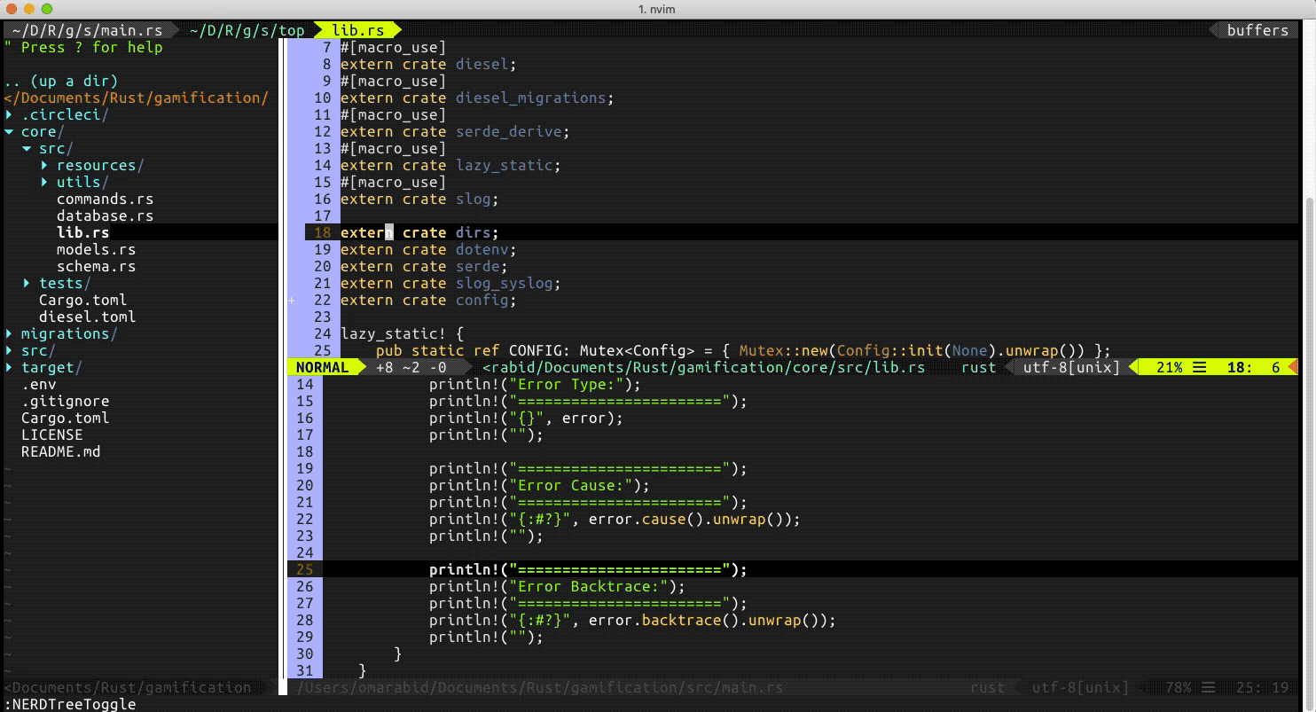Expand the utils folder arrow
Viewport: 1316px width, 712px height.
tap(44, 182)
